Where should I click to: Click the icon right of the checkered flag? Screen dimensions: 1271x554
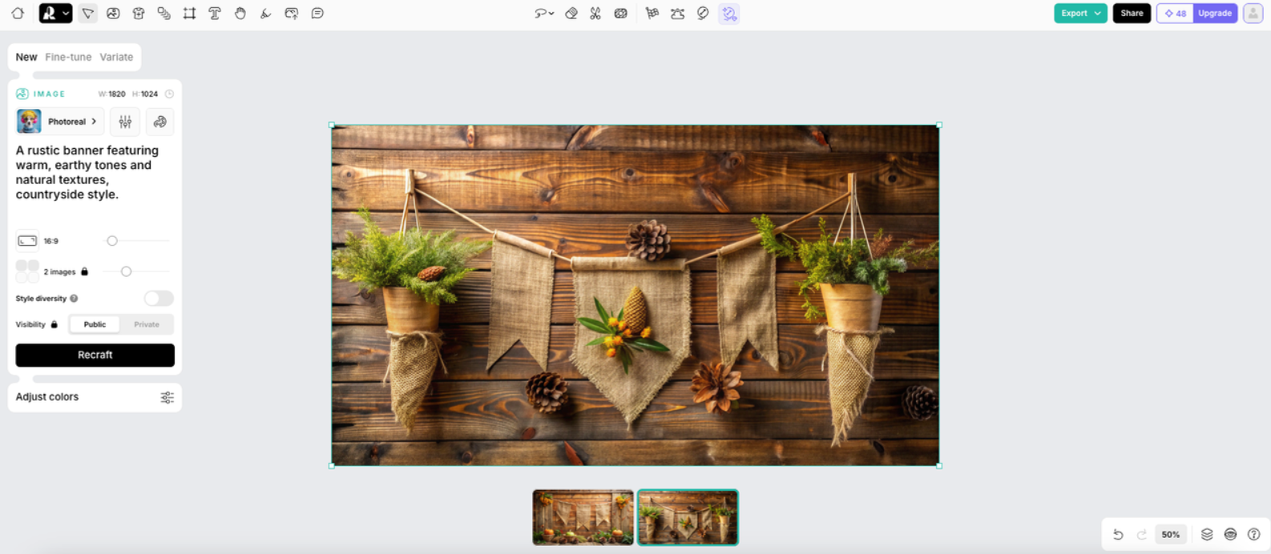pos(678,13)
